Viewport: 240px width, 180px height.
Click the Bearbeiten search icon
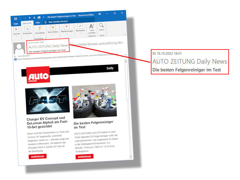pyautogui.click(x=80, y=26)
